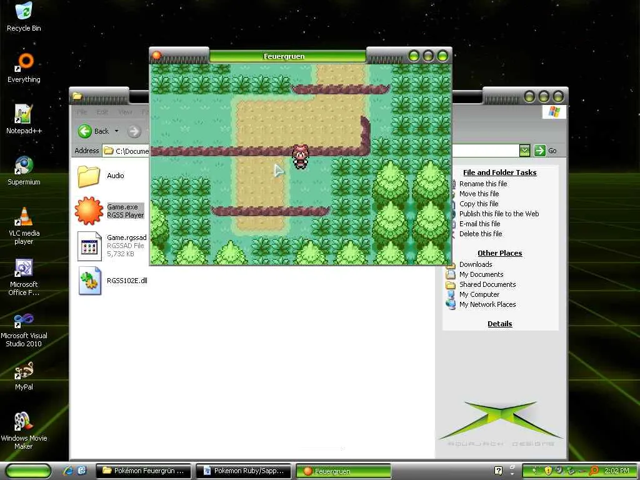Launch the Supermium browser shortcut

click(x=24, y=170)
